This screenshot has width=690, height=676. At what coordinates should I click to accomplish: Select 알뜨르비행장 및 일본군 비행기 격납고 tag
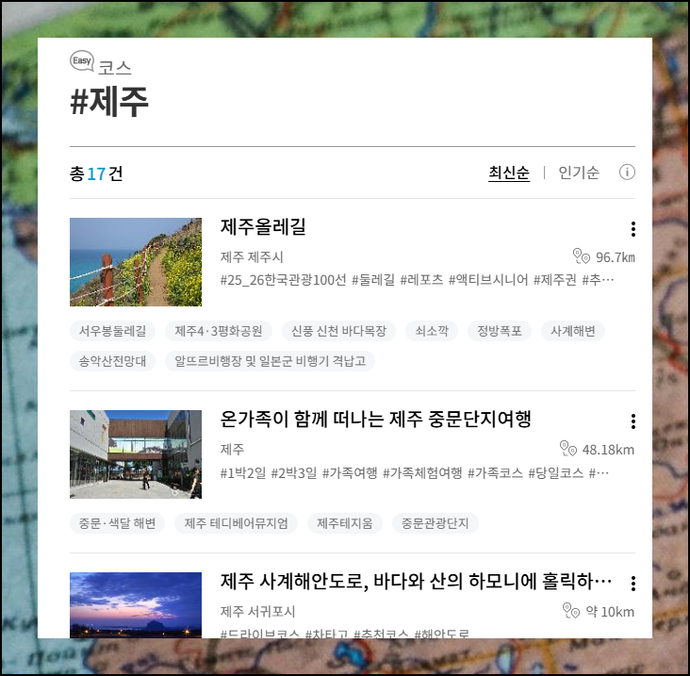(x=270, y=361)
